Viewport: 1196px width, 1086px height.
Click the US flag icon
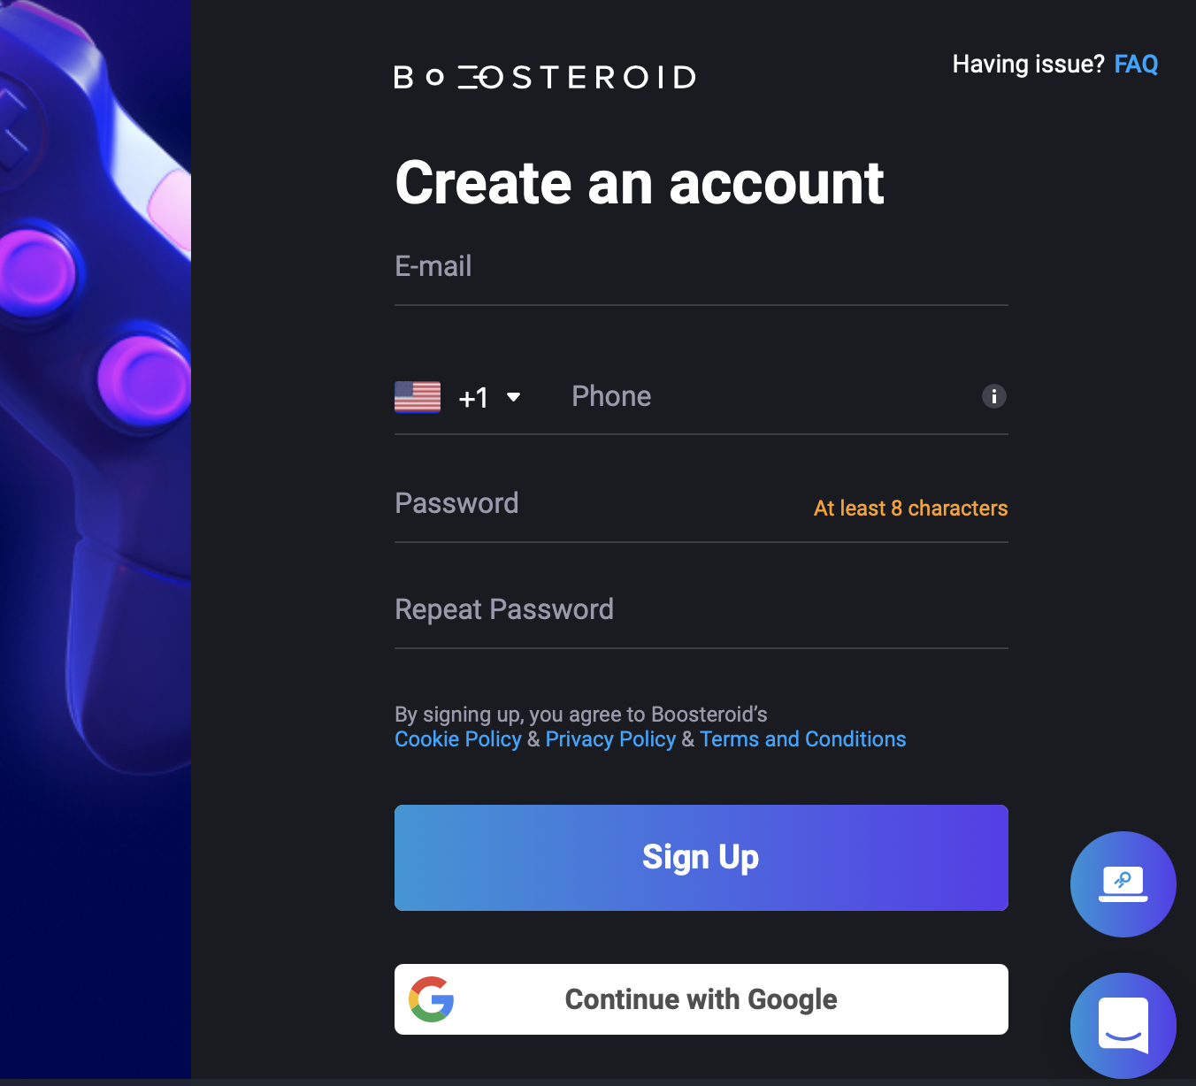pyautogui.click(x=418, y=397)
